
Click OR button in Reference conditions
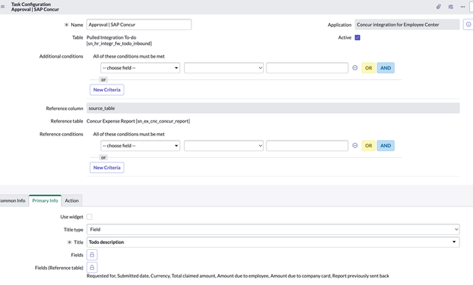click(368, 146)
